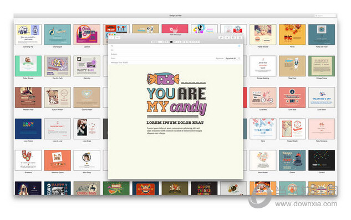Select the Happy New Year photo template in the bottom row
This screenshot has width=351, height=220.
[58, 188]
